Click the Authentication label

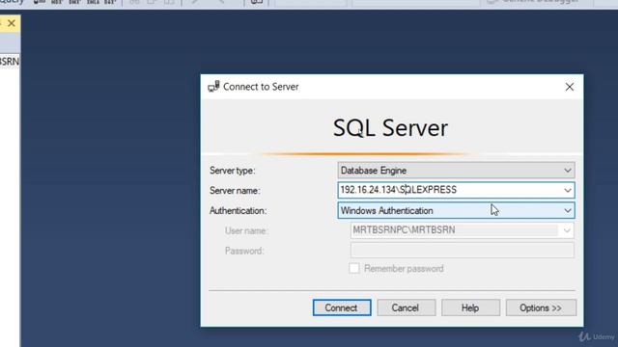coord(239,211)
